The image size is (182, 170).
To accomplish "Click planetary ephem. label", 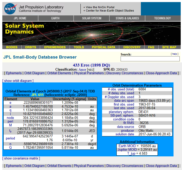I will pos(121,112).
